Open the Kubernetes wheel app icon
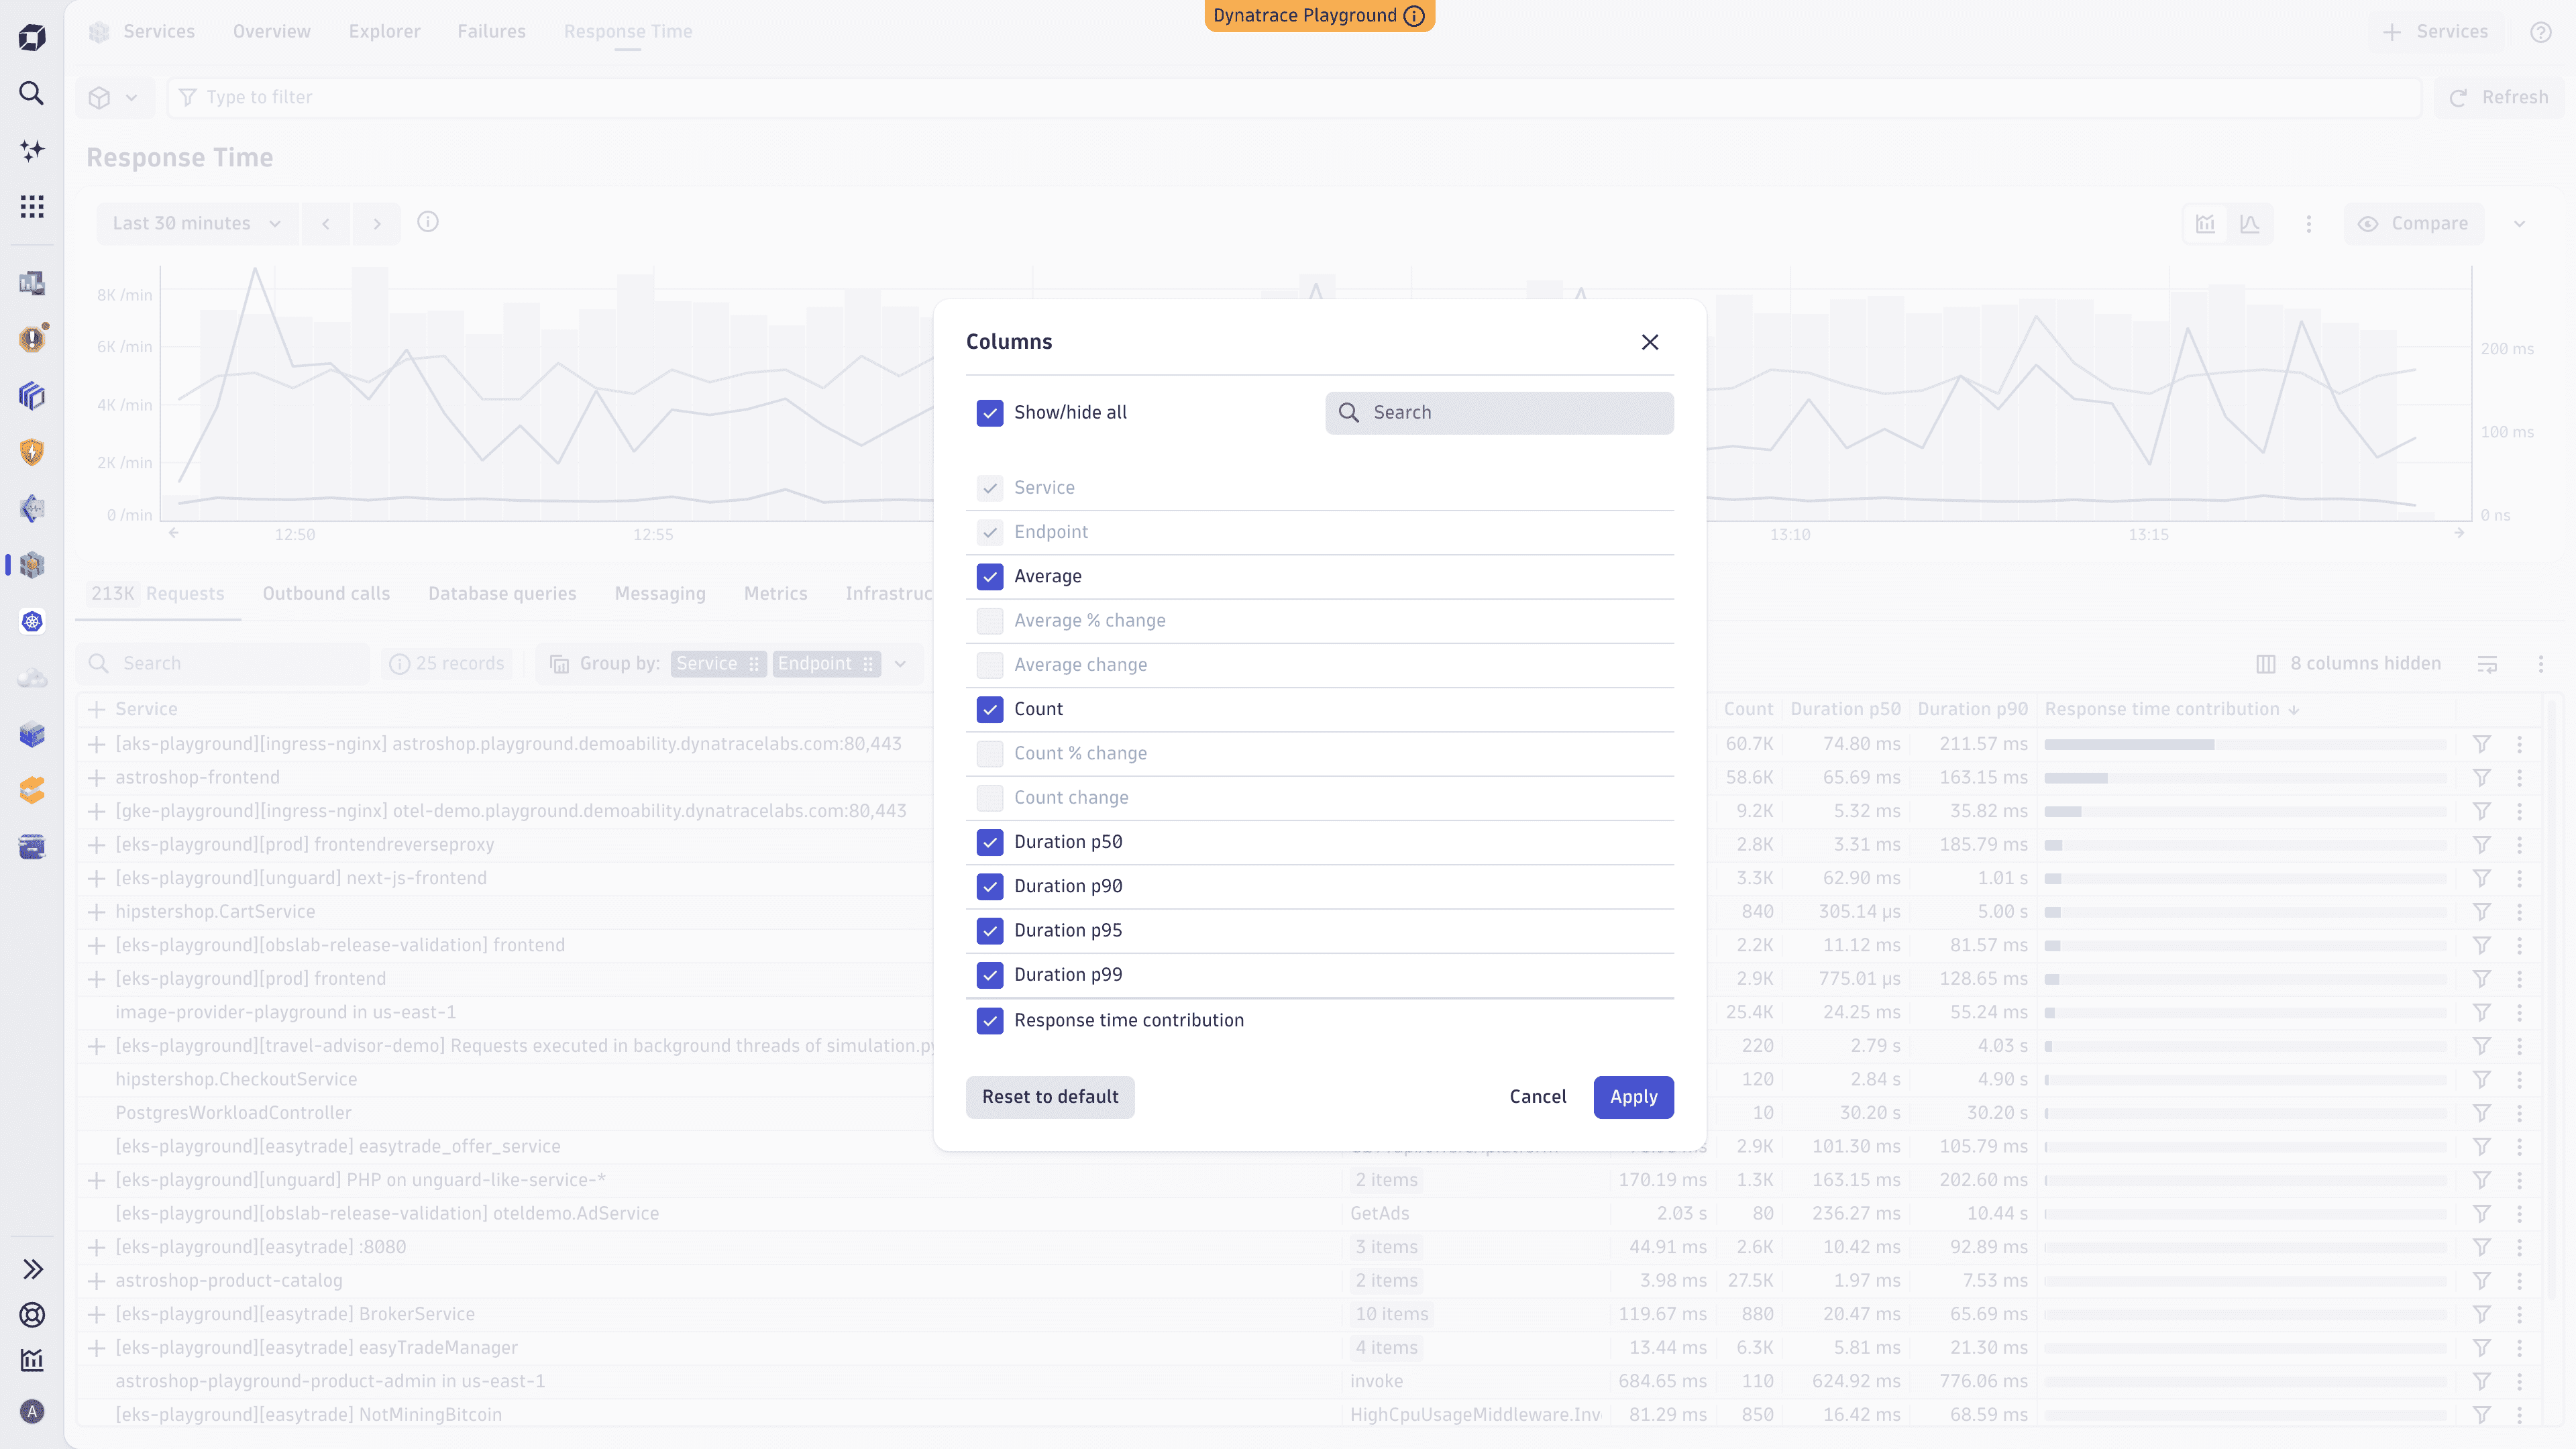The image size is (2576, 1449). [32, 622]
